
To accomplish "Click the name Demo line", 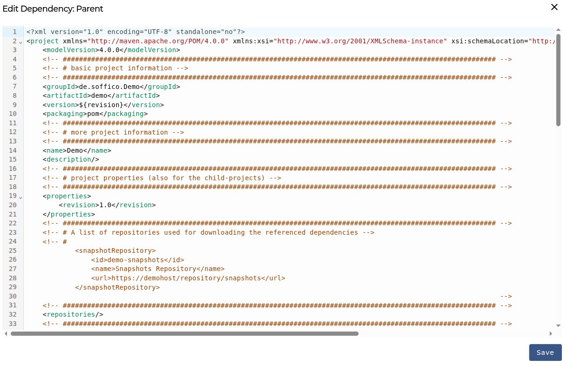I will (77, 150).
